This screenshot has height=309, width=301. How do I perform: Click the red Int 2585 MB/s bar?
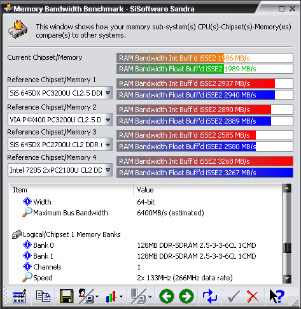[x=205, y=135]
